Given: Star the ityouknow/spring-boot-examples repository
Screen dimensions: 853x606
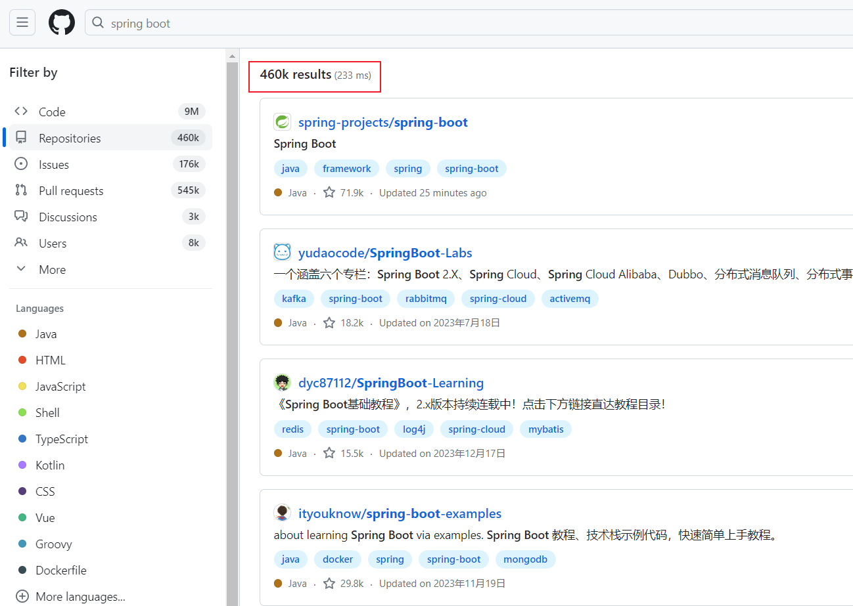Looking at the screenshot, I should [329, 584].
